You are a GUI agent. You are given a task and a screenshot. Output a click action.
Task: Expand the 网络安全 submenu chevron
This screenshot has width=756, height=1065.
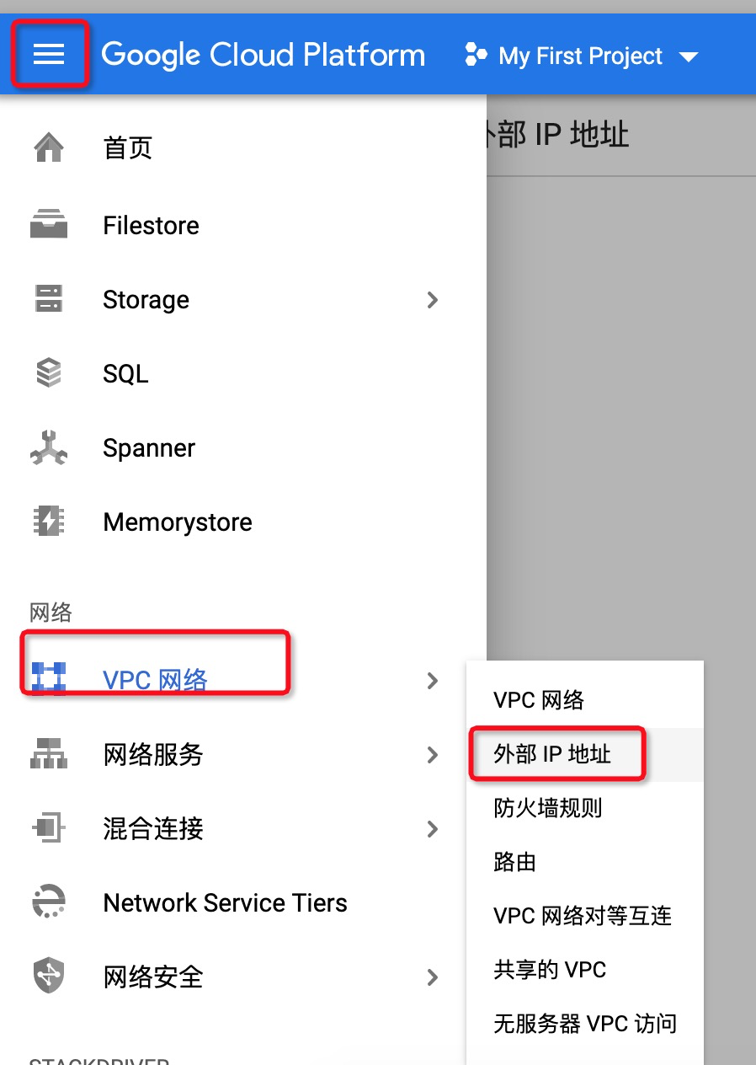click(x=433, y=977)
